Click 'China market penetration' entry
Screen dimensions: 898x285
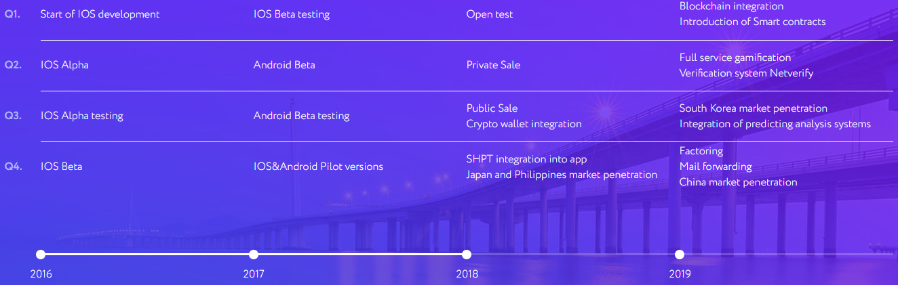click(x=738, y=182)
